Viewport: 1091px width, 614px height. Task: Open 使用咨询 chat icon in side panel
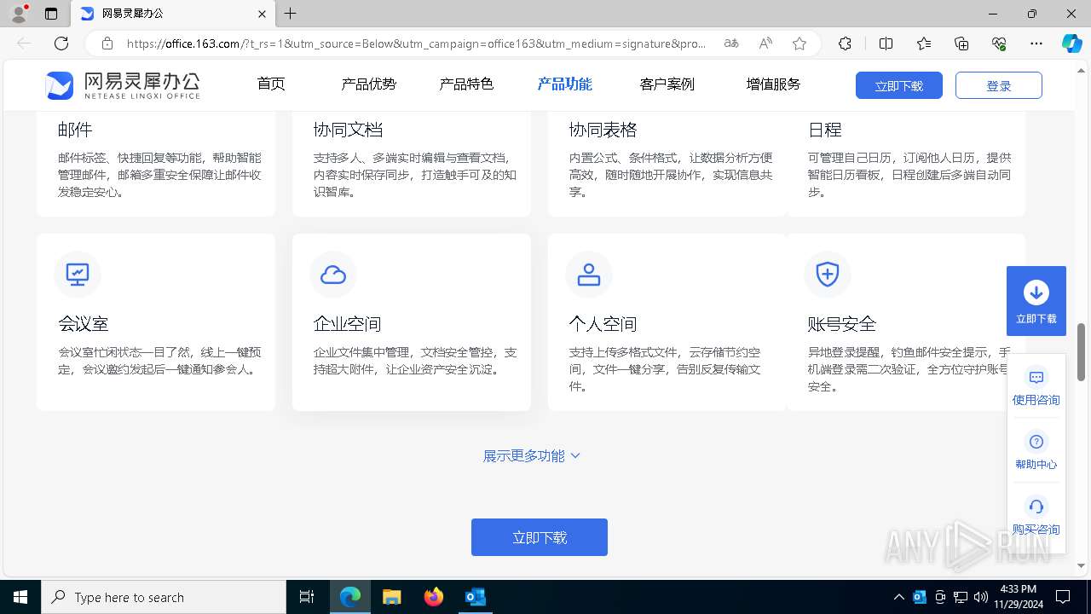click(1036, 378)
